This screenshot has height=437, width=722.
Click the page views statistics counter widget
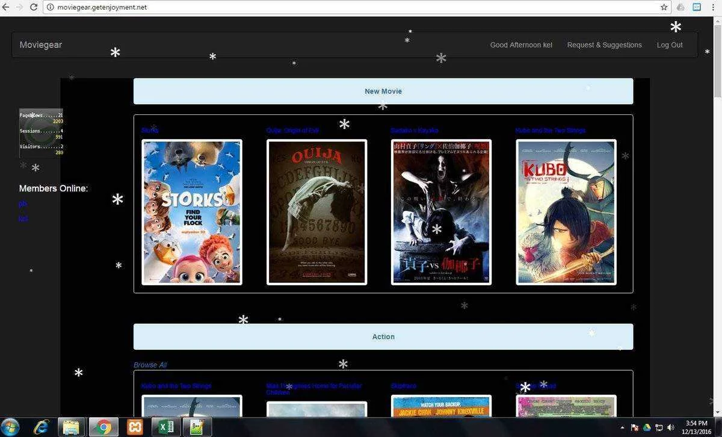(x=41, y=133)
